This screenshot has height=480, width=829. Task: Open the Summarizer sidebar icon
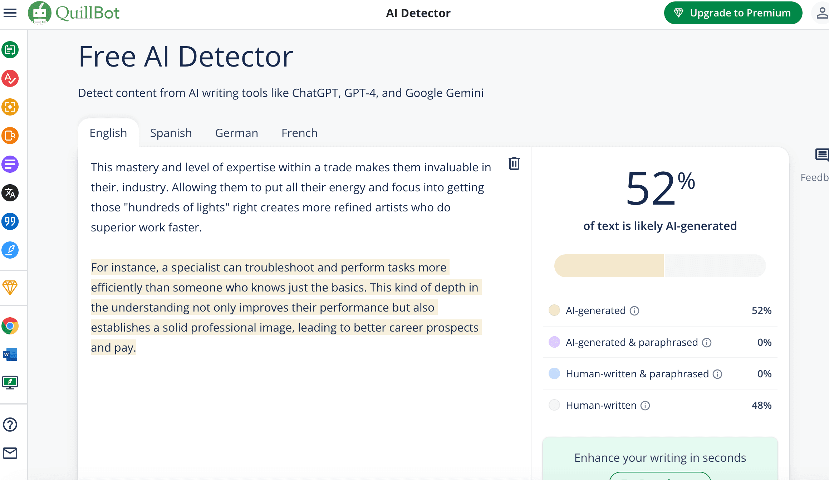click(10, 164)
